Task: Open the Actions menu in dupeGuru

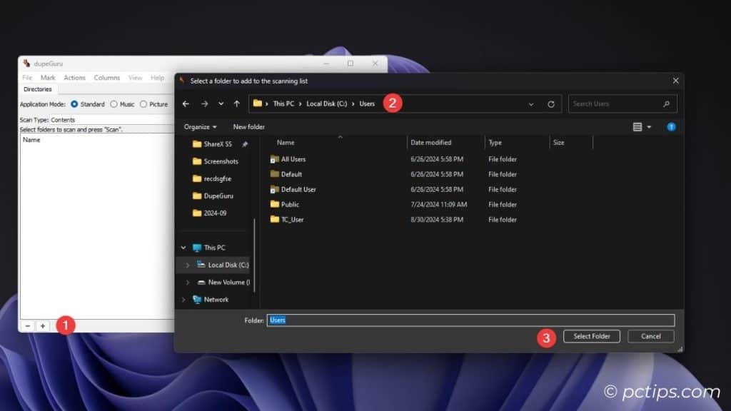Action: pyautogui.click(x=74, y=78)
